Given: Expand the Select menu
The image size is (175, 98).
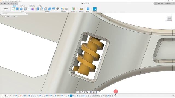Looking at the screenshot, I should pos(95,11).
